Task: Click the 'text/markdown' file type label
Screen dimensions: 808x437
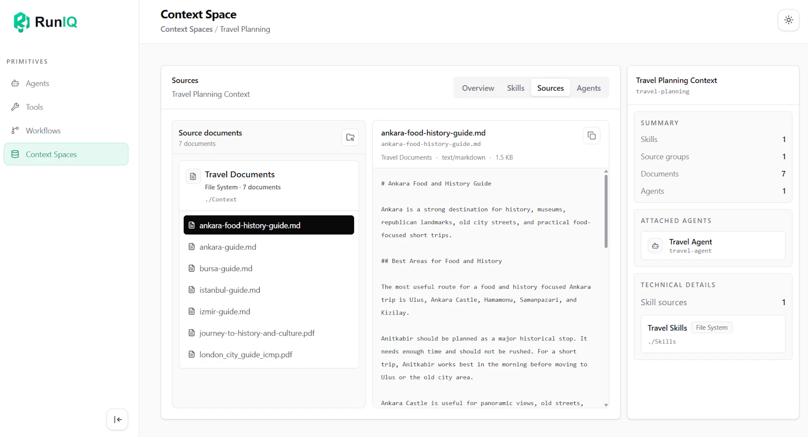Action: point(463,157)
